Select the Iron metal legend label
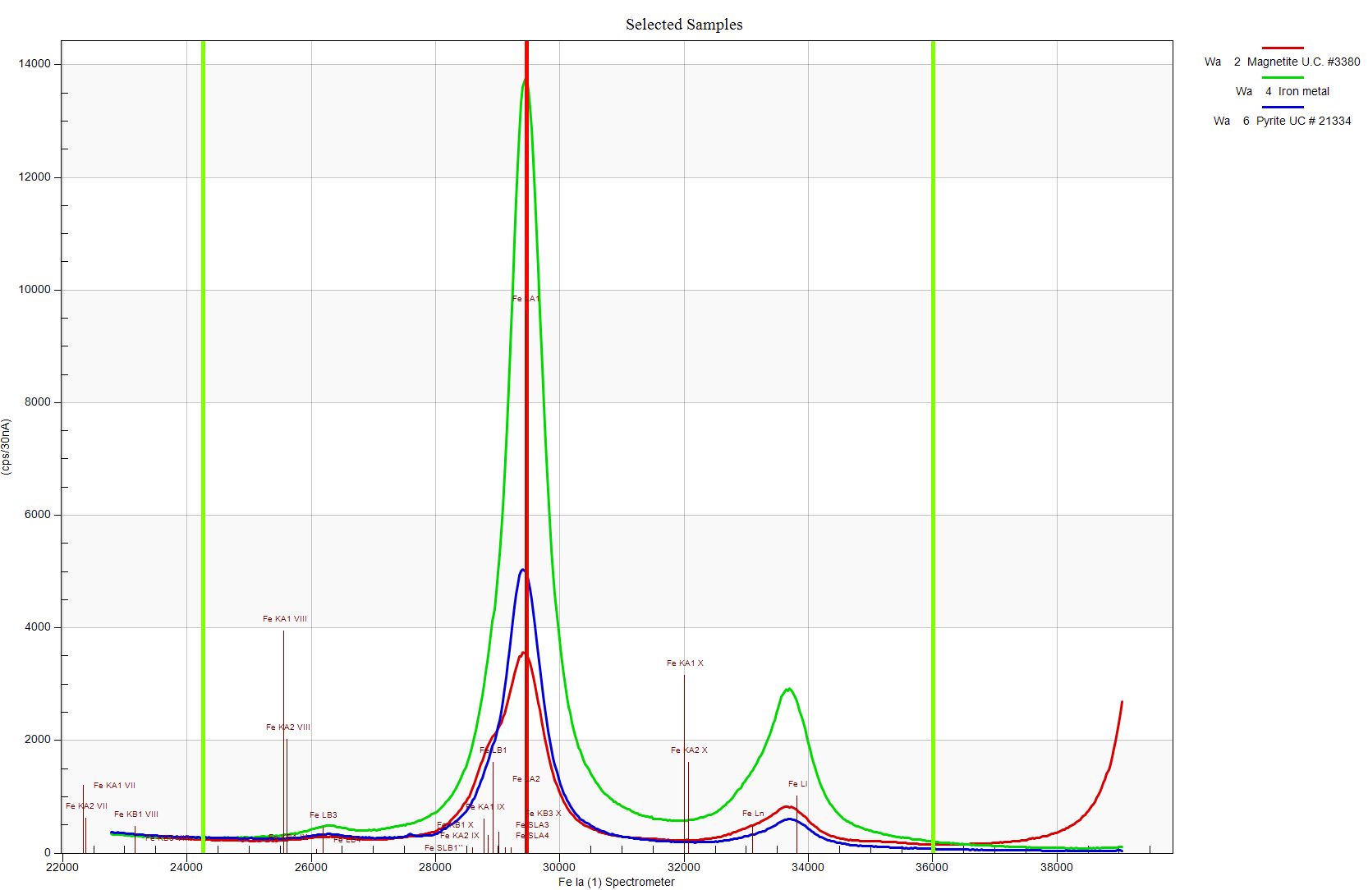 coord(1303,91)
